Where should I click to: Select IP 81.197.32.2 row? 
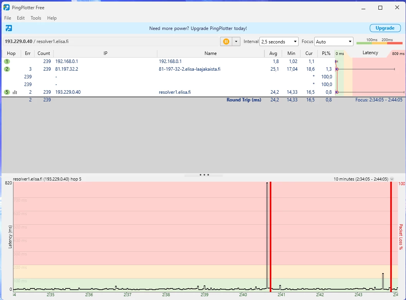pos(66,69)
